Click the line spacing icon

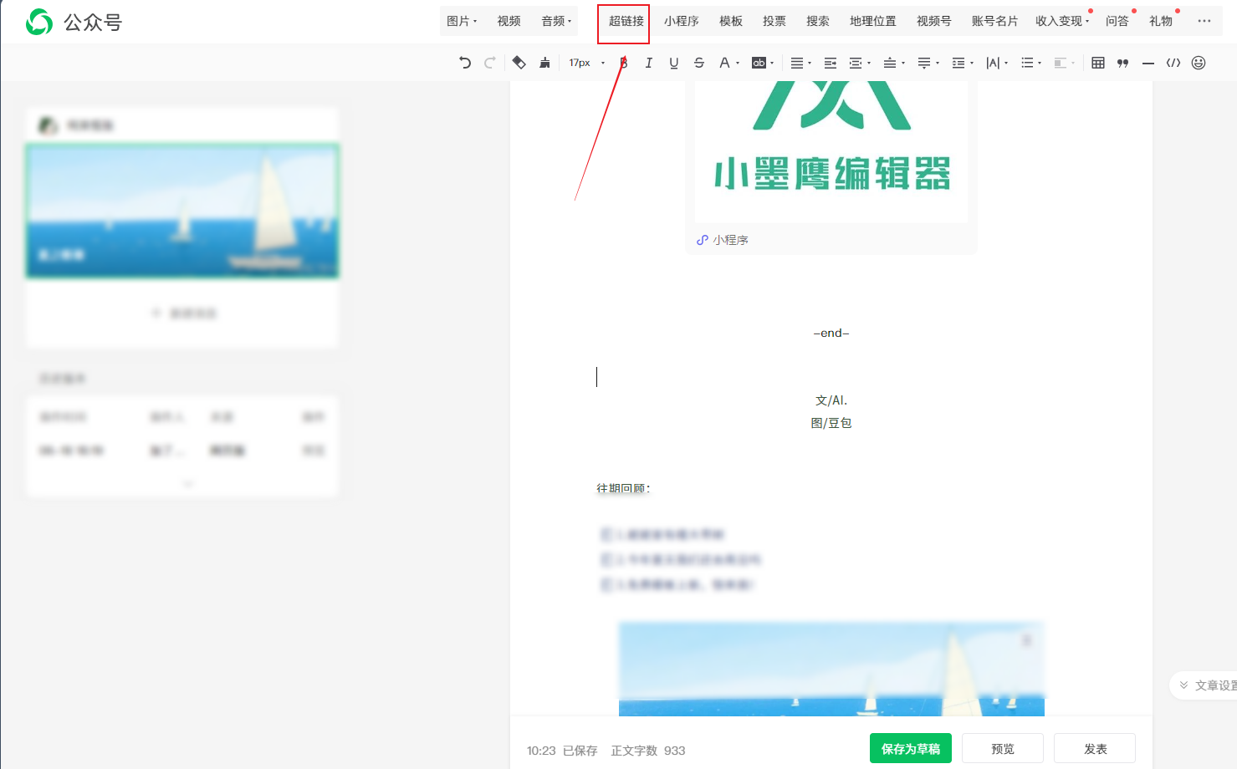point(958,63)
